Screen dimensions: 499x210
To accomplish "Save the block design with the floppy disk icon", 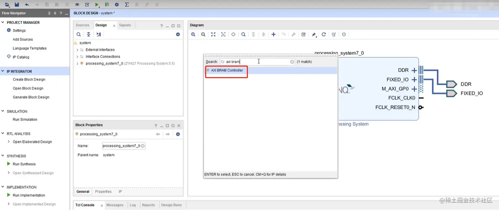I will click(17, 5).
